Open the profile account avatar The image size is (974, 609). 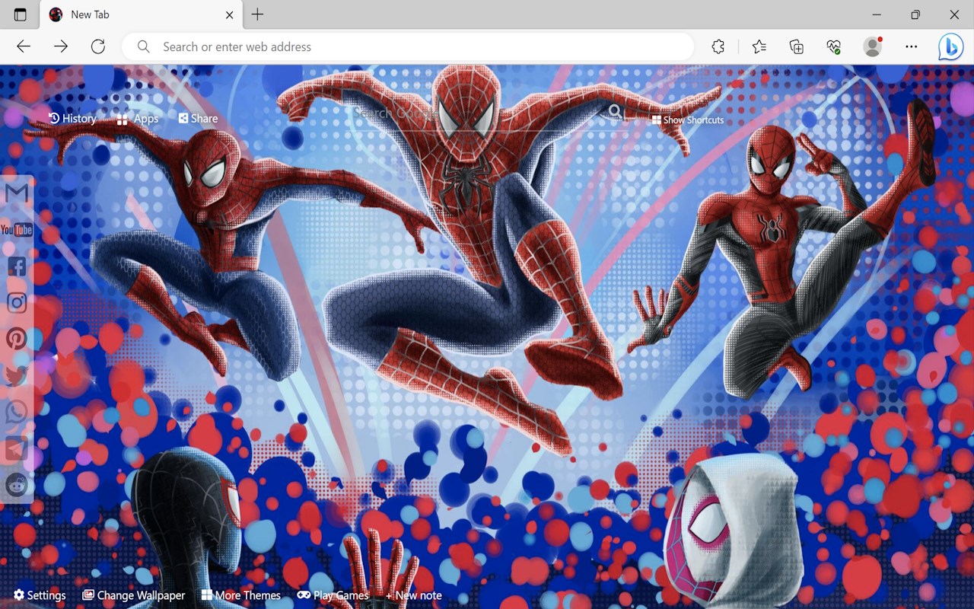(873, 46)
